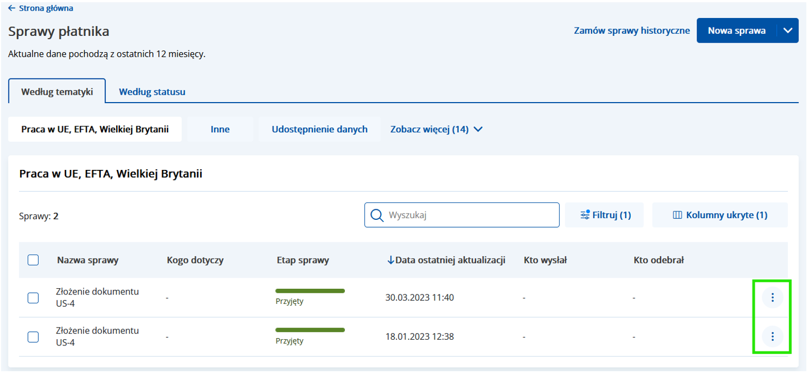This screenshot has width=808, height=374.
Task: Click the filter sliders icon on Filtruj
Action: [x=585, y=215]
